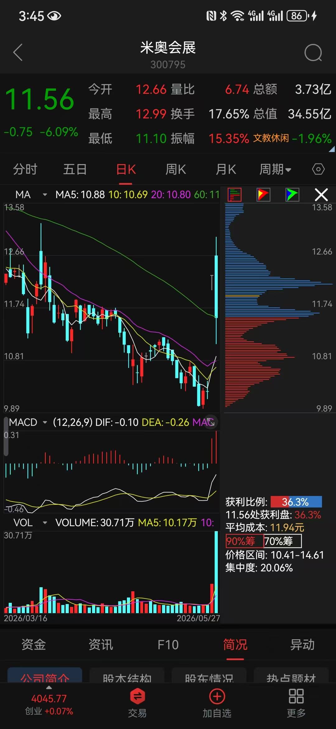Tap the eye comfort icon beside clock

coord(54,16)
